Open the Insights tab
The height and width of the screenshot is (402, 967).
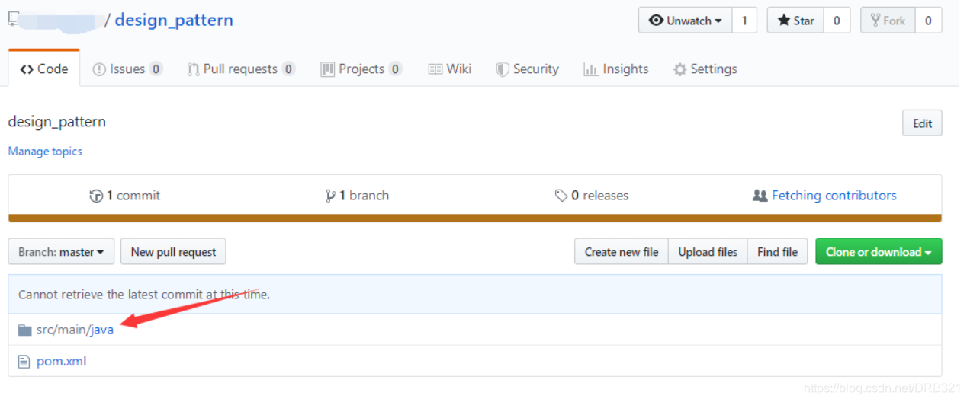coord(616,69)
